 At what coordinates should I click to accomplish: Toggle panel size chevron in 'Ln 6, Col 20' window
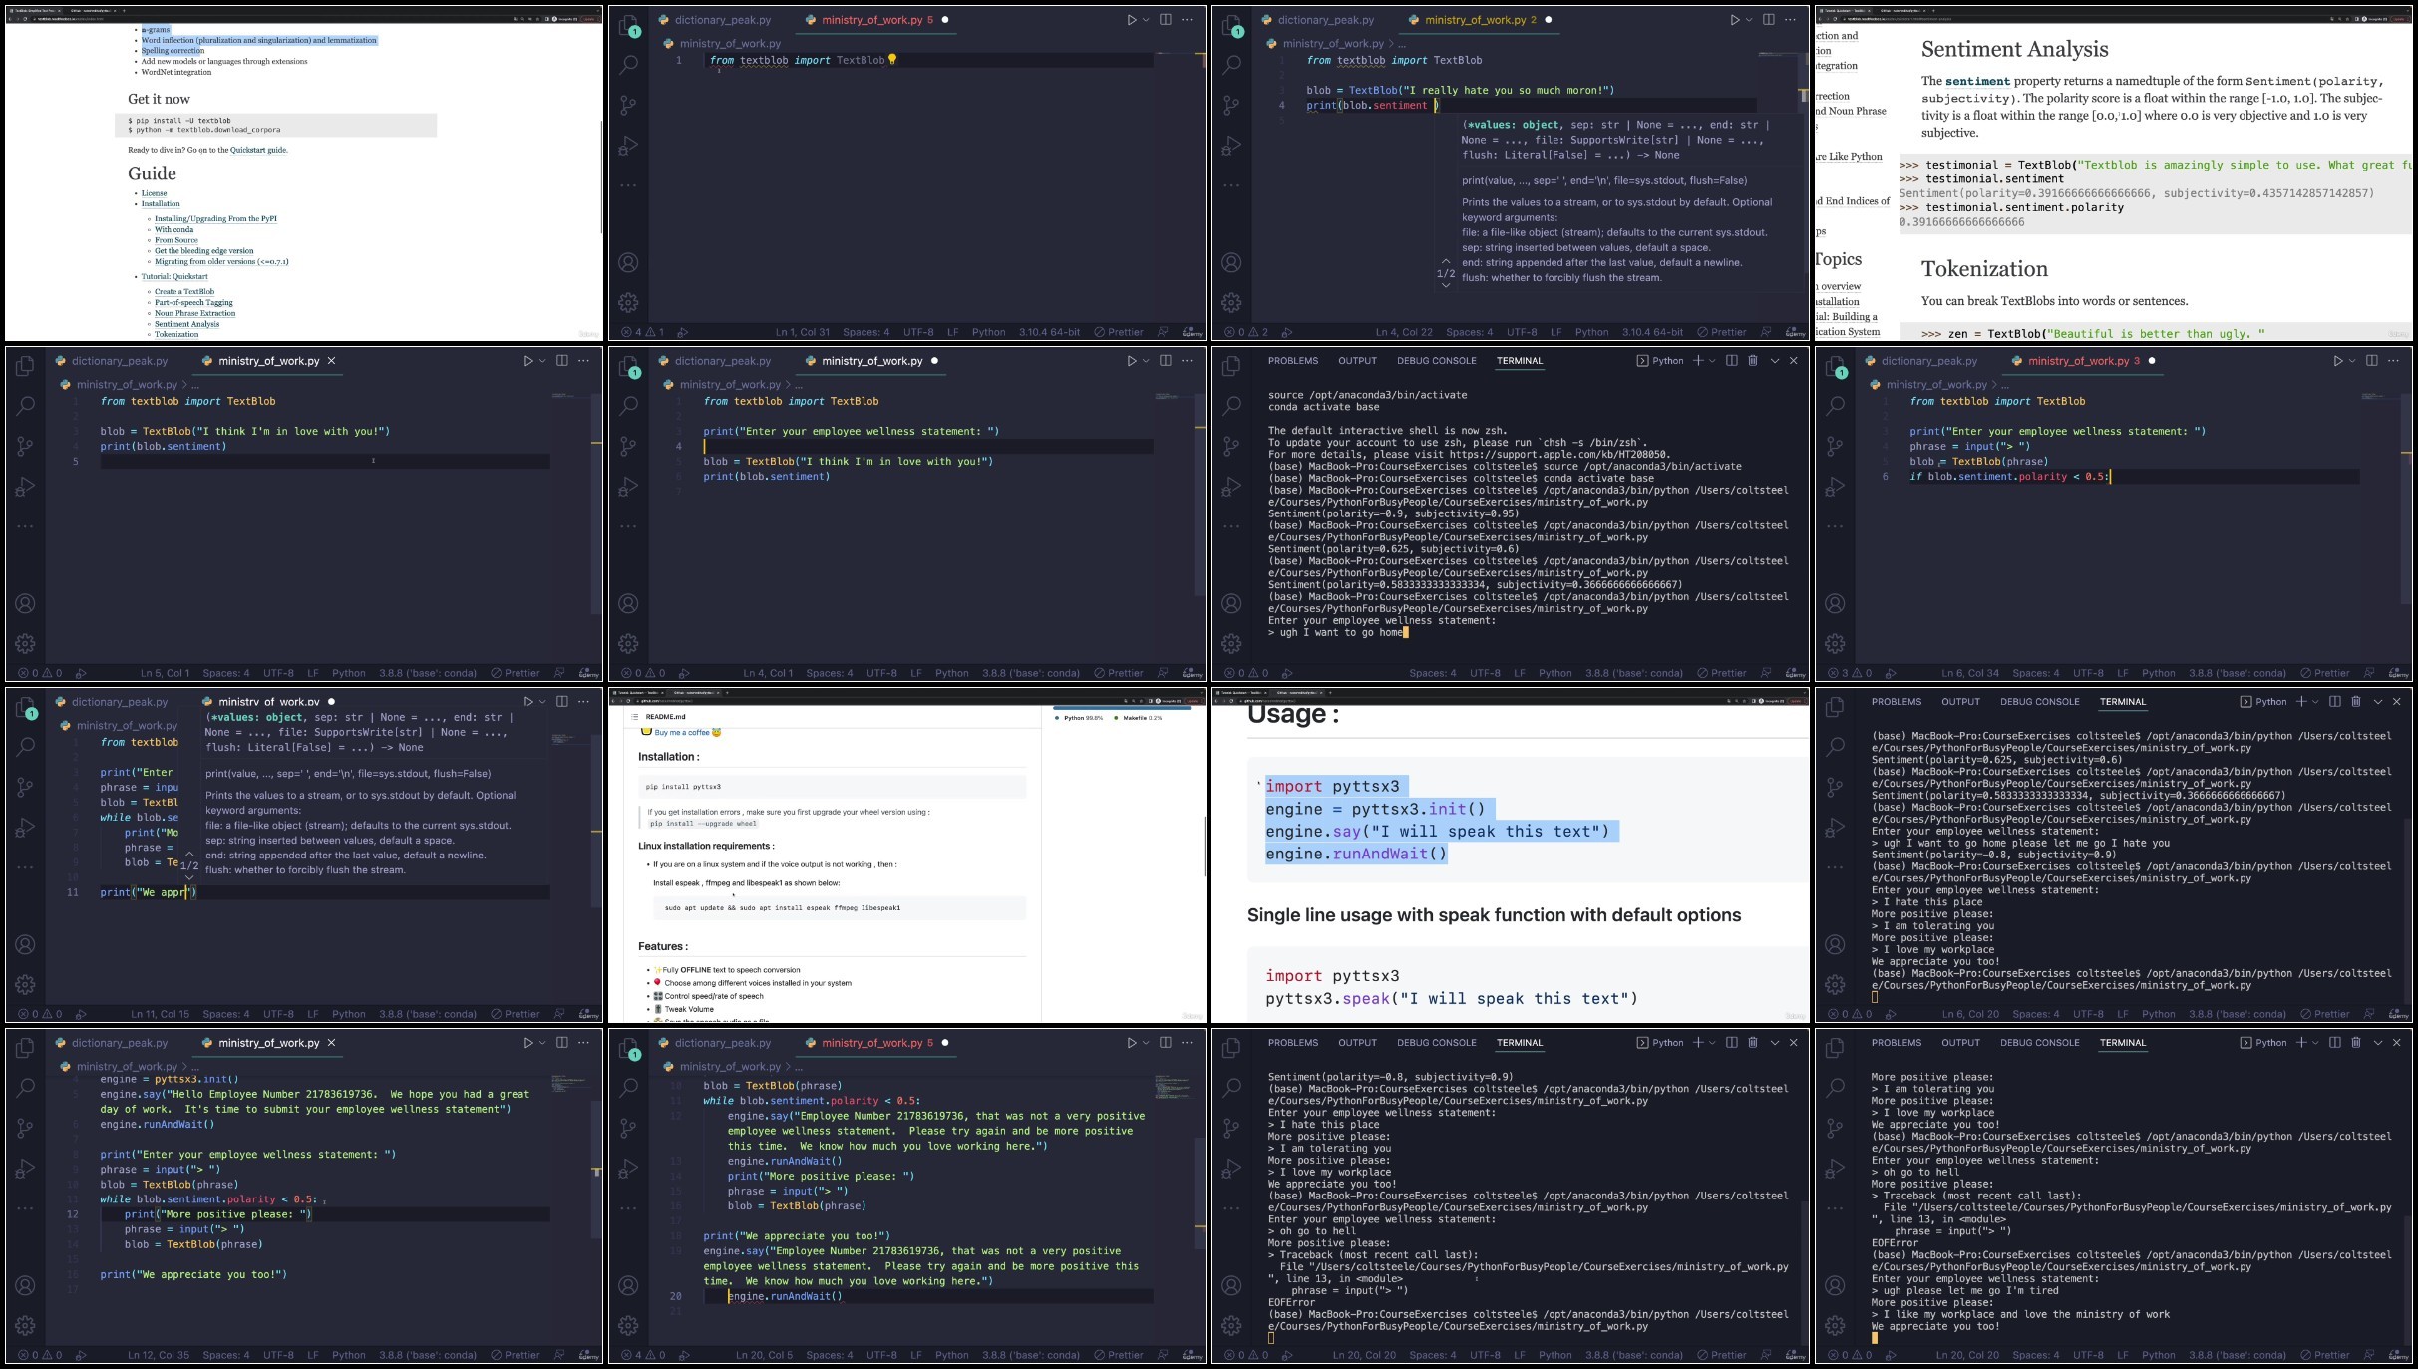(2377, 702)
